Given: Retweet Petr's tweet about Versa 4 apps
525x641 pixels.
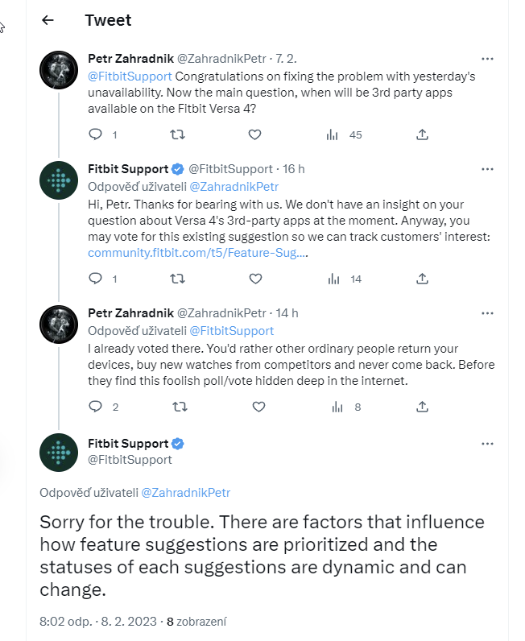Looking at the screenshot, I should (177, 134).
